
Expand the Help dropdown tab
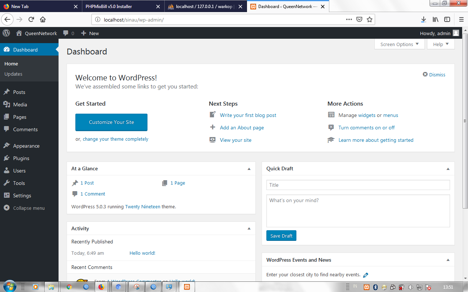click(x=441, y=44)
